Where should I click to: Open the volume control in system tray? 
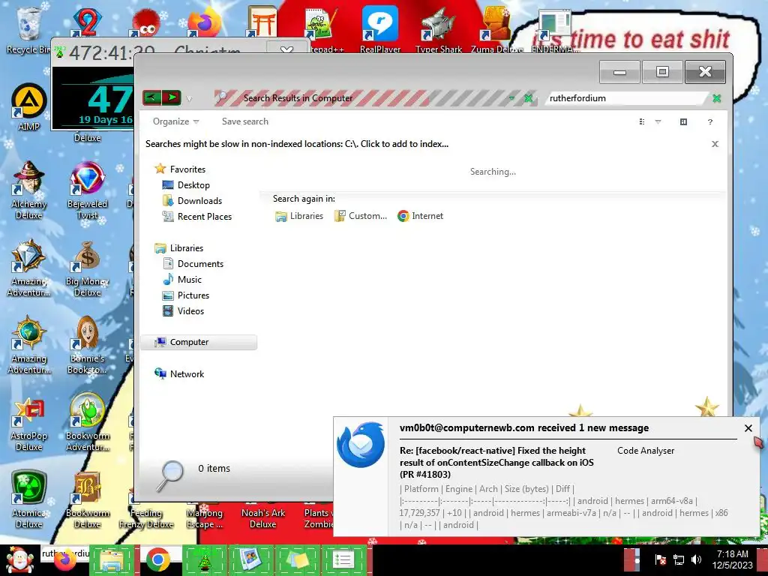click(x=696, y=559)
